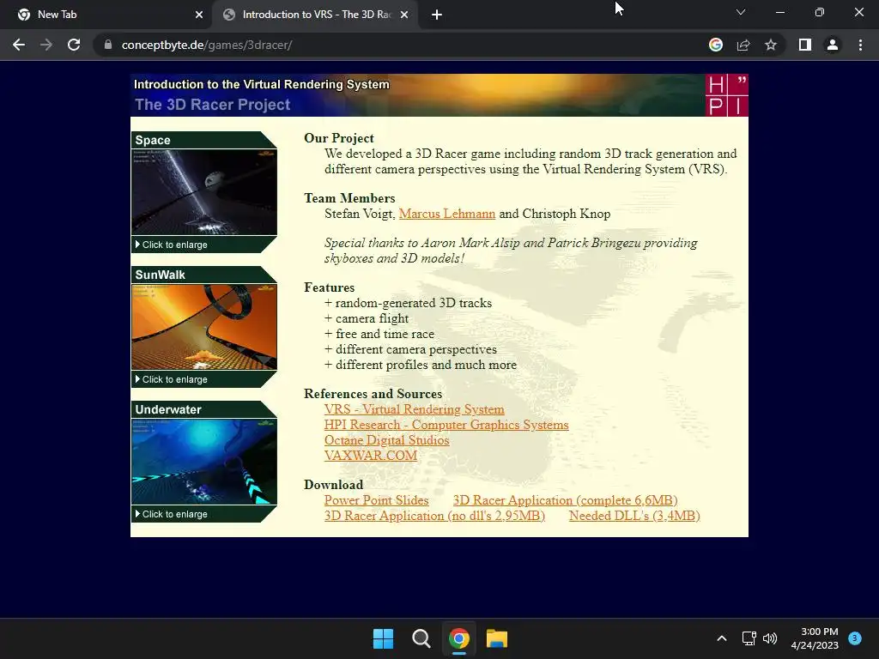Click the 'References and Sources' heading
Viewport: 879px width, 659px height.
pos(373,394)
